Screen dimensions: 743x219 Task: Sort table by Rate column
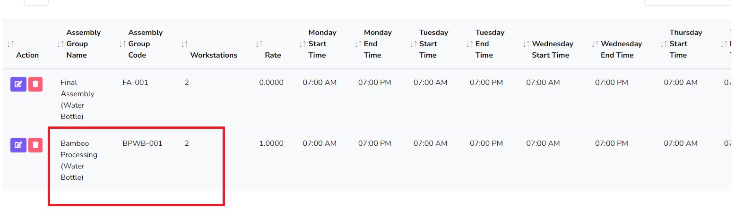tap(259, 44)
